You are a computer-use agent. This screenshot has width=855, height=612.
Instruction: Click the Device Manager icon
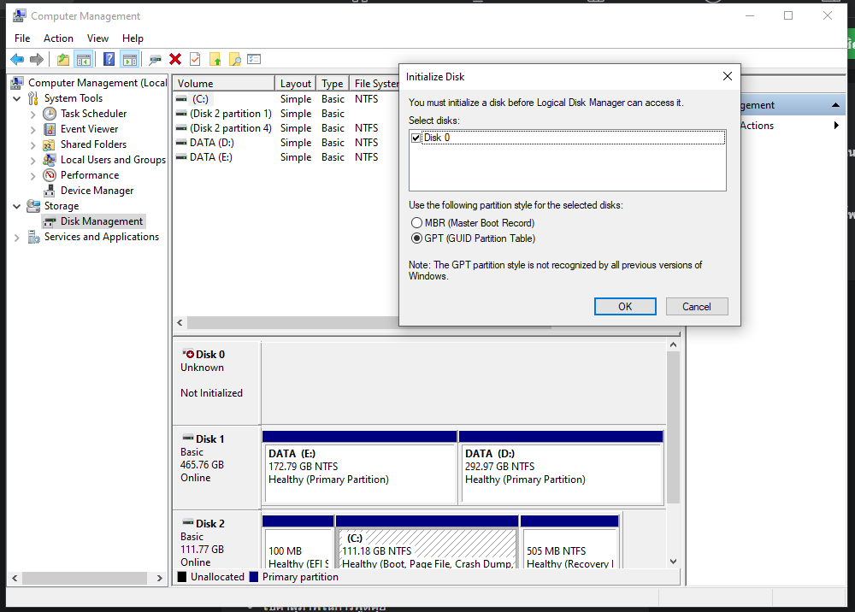(x=50, y=191)
